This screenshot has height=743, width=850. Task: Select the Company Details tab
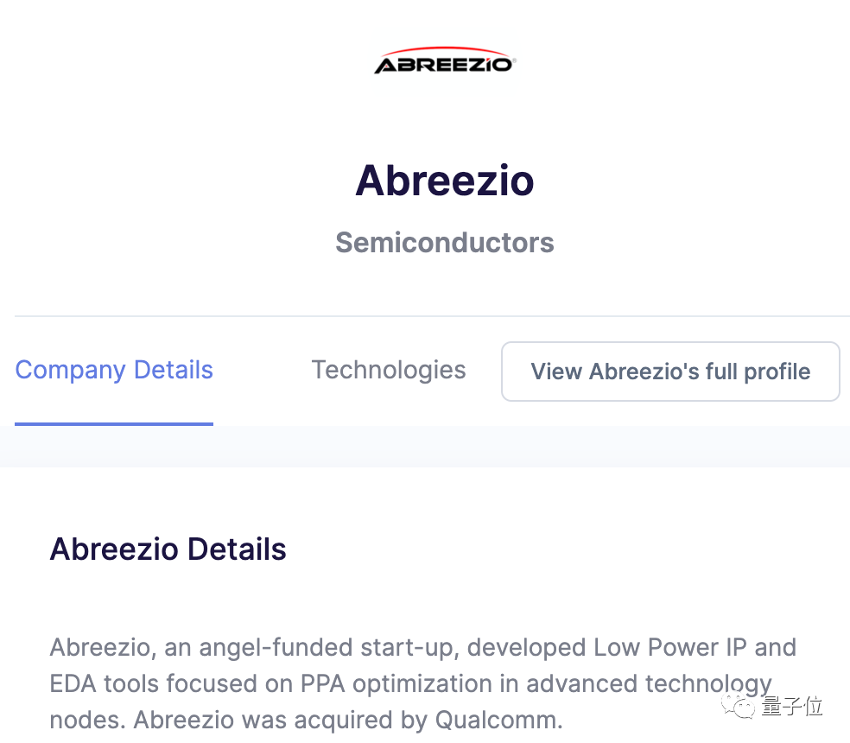[x=114, y=370]
